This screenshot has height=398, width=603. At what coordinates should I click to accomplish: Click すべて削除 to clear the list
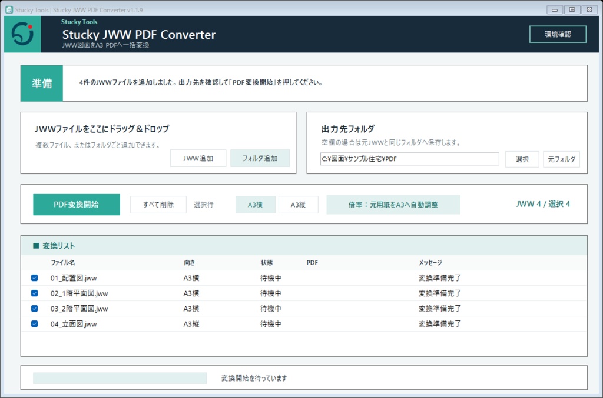tap(158, 205)
